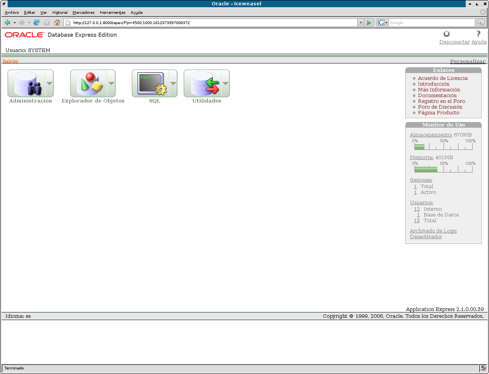Click the Desconectar link
489x374 pixels.
455,42
